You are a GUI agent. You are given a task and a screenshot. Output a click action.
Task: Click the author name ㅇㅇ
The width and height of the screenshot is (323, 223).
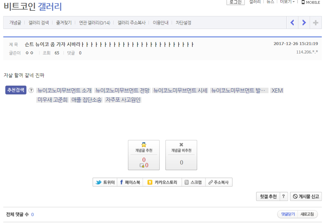pyautogui.click(x=29, y=53)
